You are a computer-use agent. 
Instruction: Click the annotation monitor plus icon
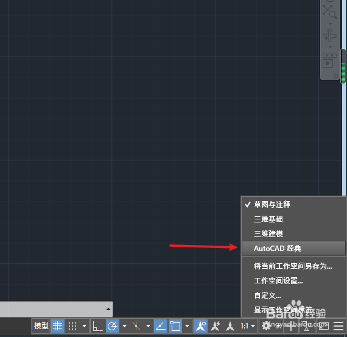[x=291, y=326]
